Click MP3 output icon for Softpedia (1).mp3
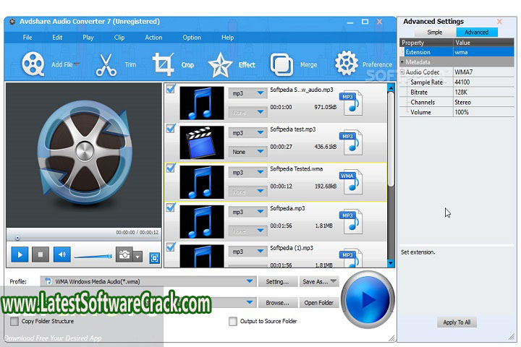Screen dimensions: 521x347 [351, 258]
